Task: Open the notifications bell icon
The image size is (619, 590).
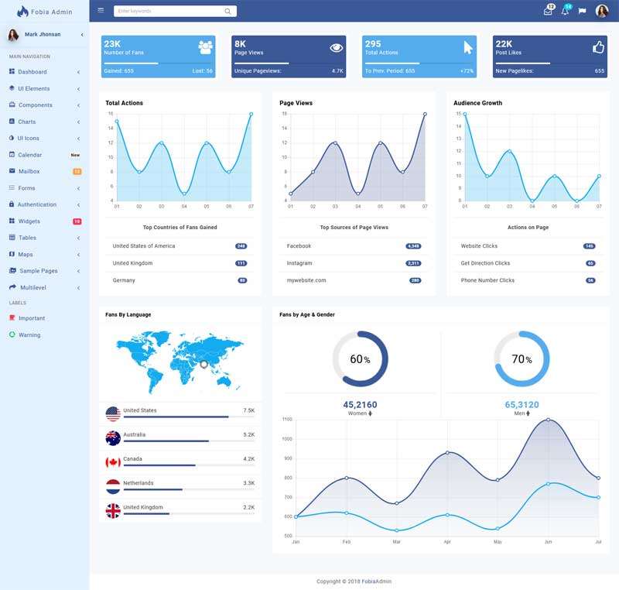Action: click(x=566, y=12)
